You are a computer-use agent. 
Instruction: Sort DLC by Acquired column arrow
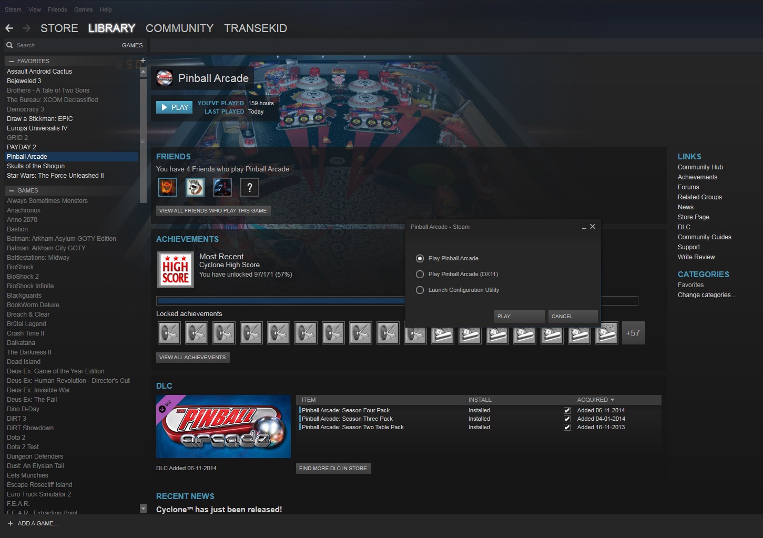[x=612, y=400]
